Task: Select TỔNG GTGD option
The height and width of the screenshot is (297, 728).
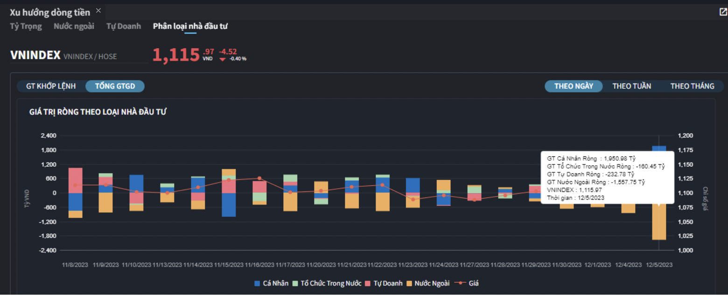Action: coord(115,86)
